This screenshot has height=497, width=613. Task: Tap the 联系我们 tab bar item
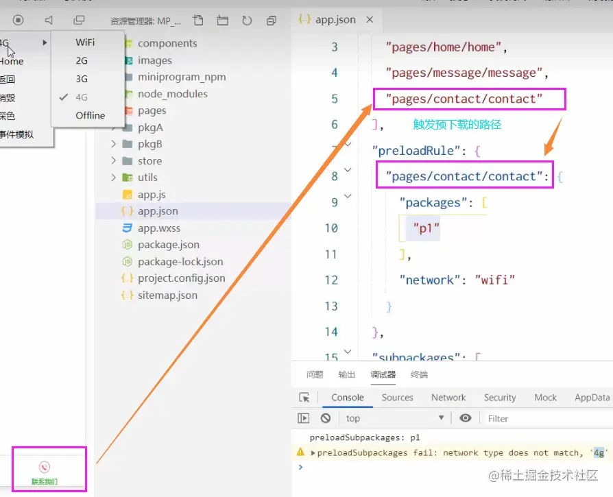click(x=45, y=473)
